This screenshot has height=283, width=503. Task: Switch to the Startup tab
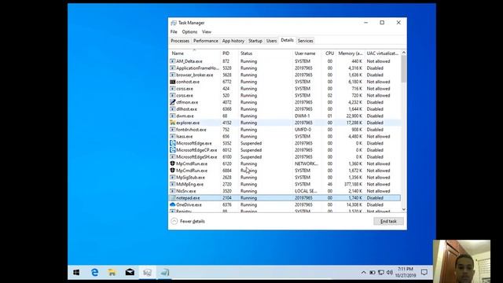[255, 41]
